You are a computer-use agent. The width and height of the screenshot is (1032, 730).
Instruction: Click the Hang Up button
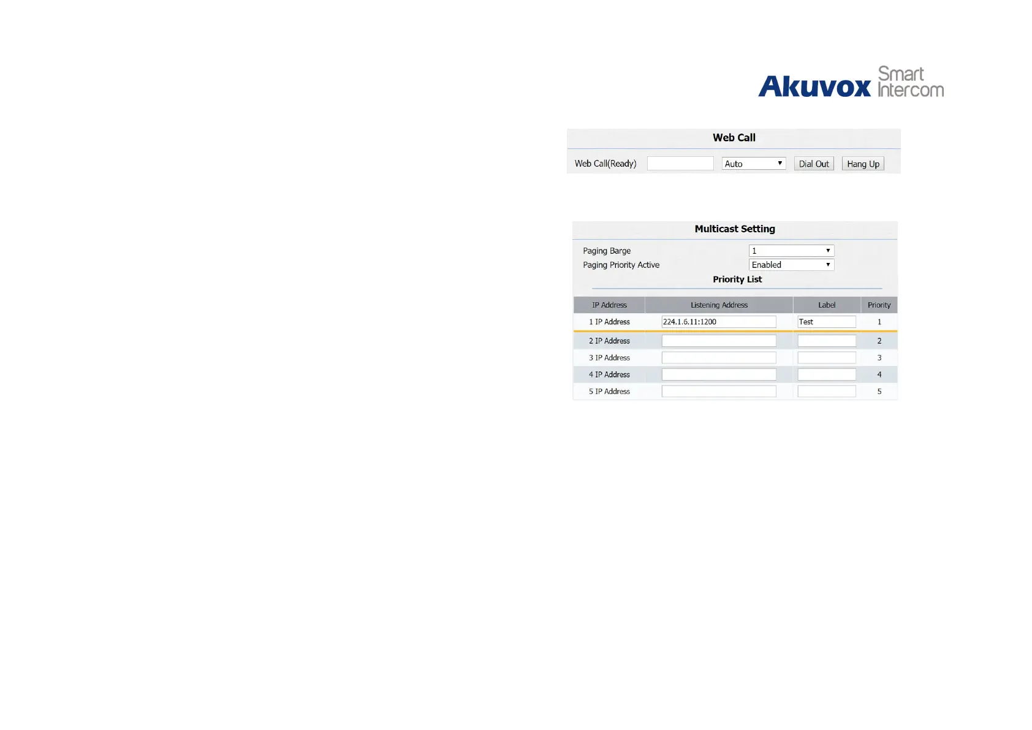[x=863, y=164]
